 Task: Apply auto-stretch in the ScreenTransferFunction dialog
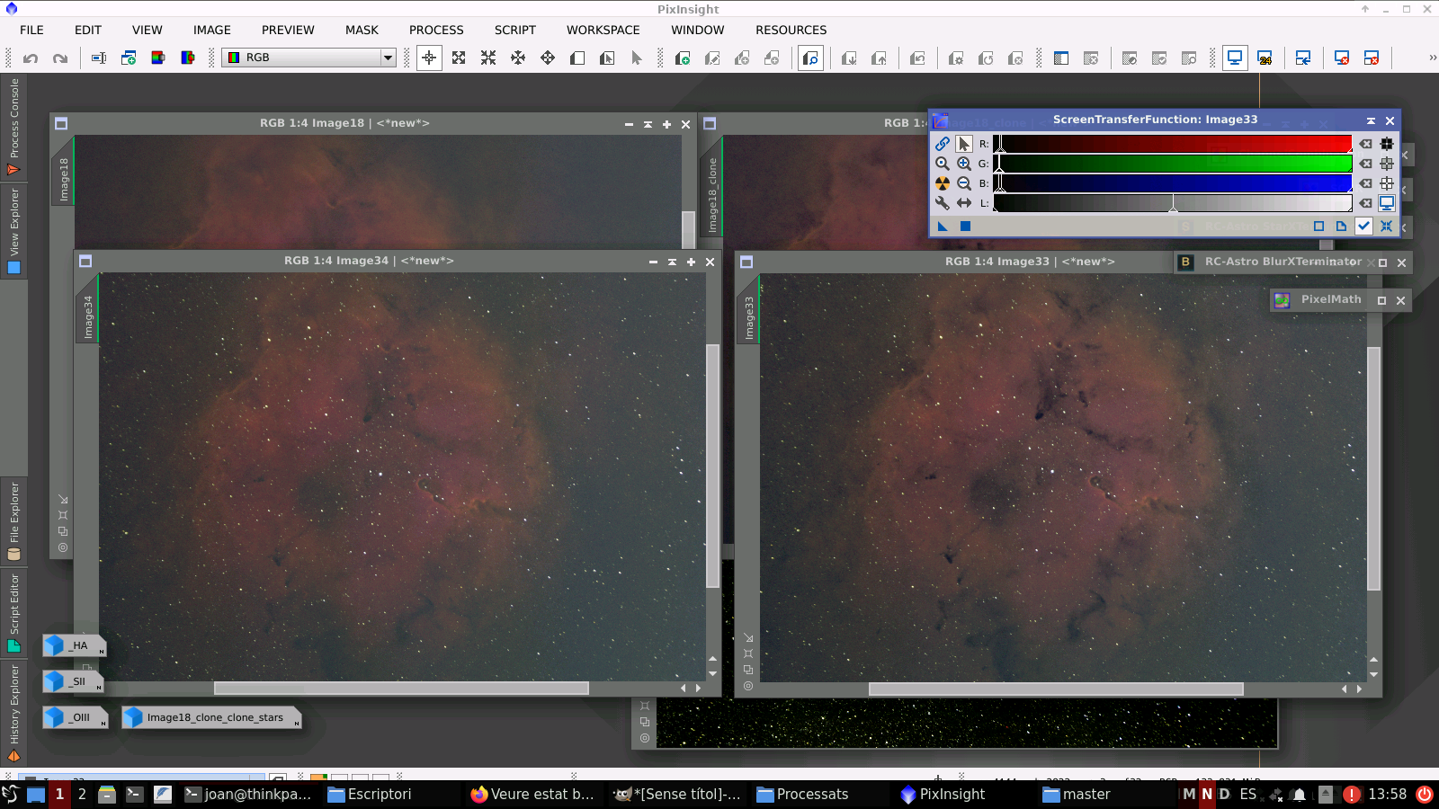coord(943,182)
